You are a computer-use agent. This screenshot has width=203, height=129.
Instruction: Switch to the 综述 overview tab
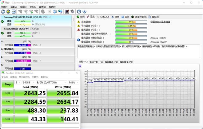(81, 17)
